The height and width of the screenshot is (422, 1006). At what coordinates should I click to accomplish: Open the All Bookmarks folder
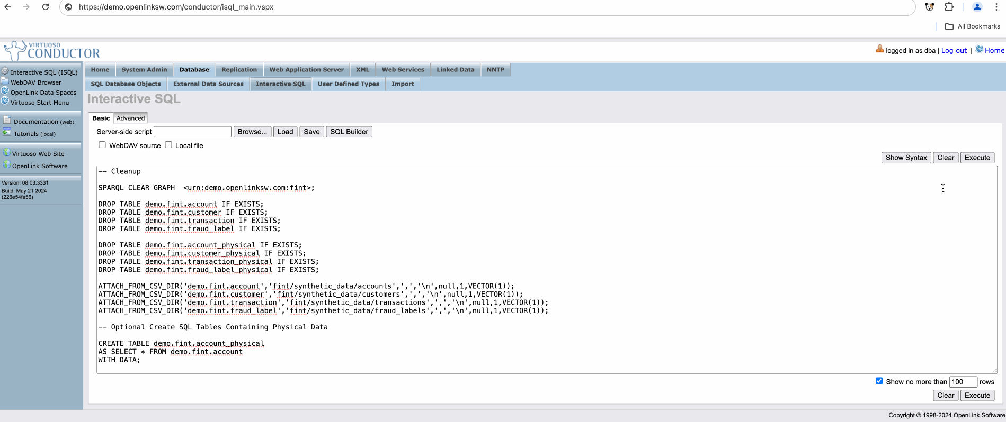[x=973, y=26]
